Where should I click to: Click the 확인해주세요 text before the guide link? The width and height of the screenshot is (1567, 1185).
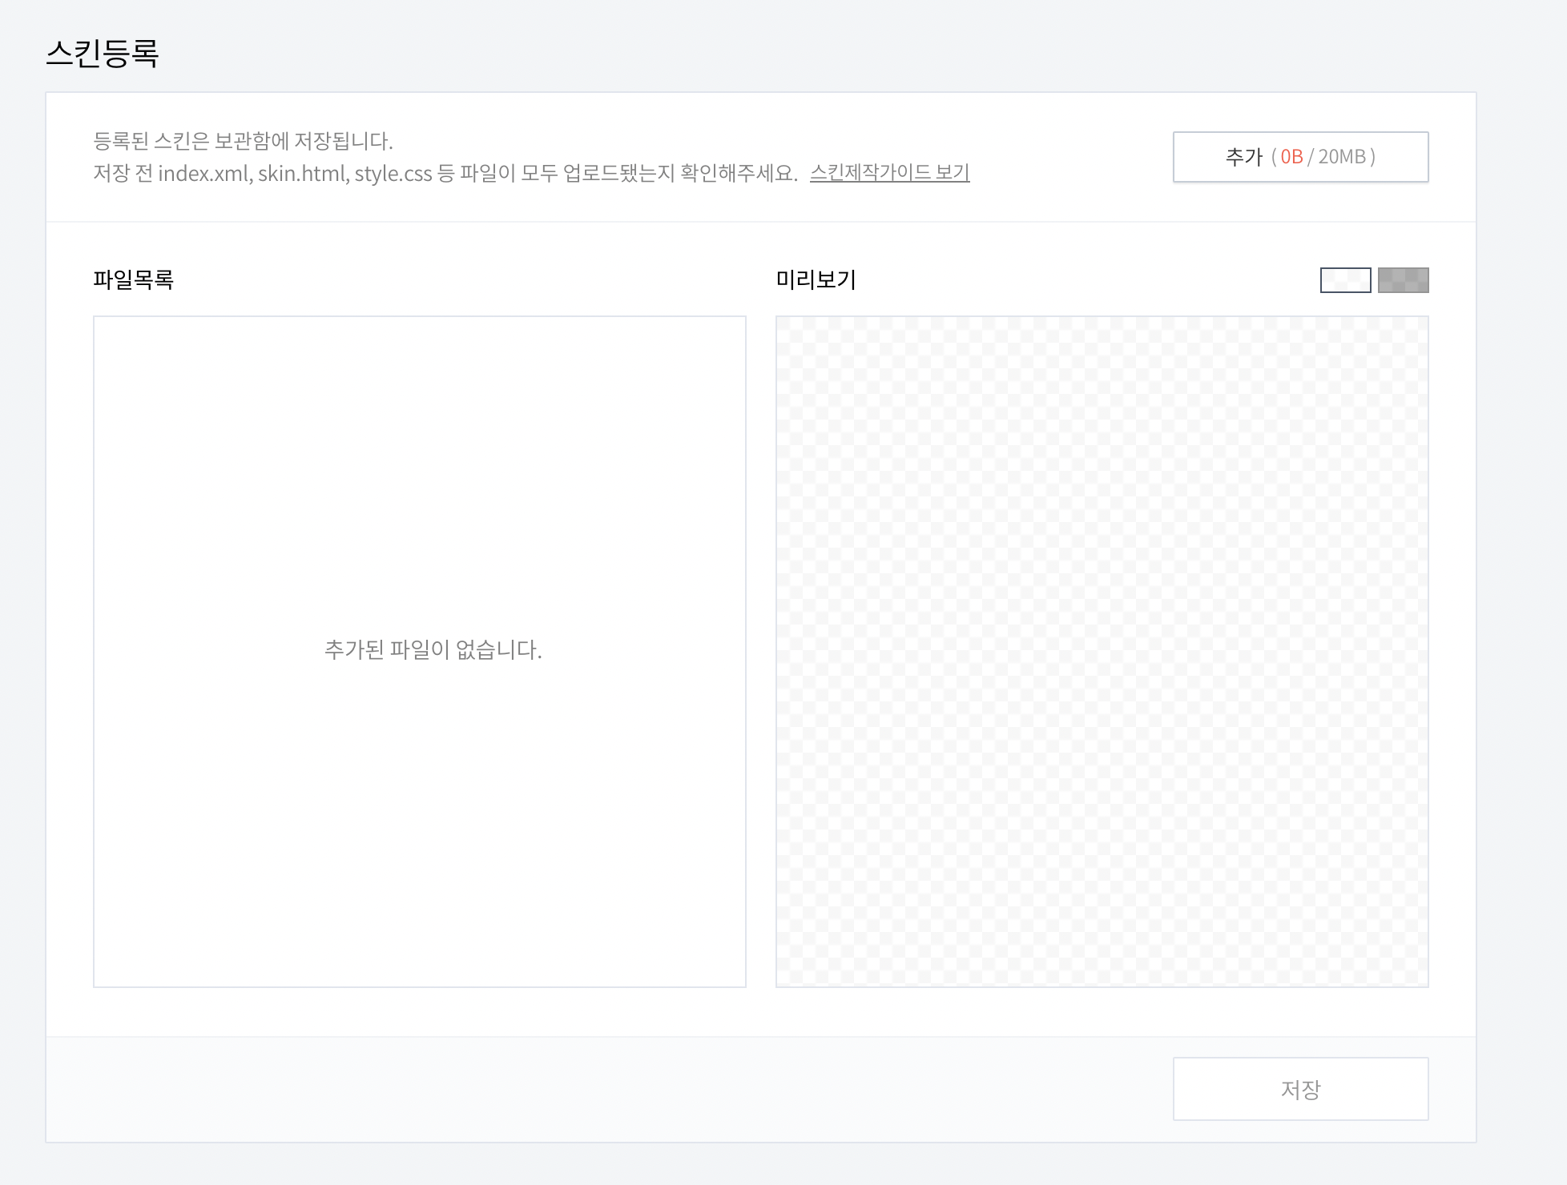click(739, 174)
